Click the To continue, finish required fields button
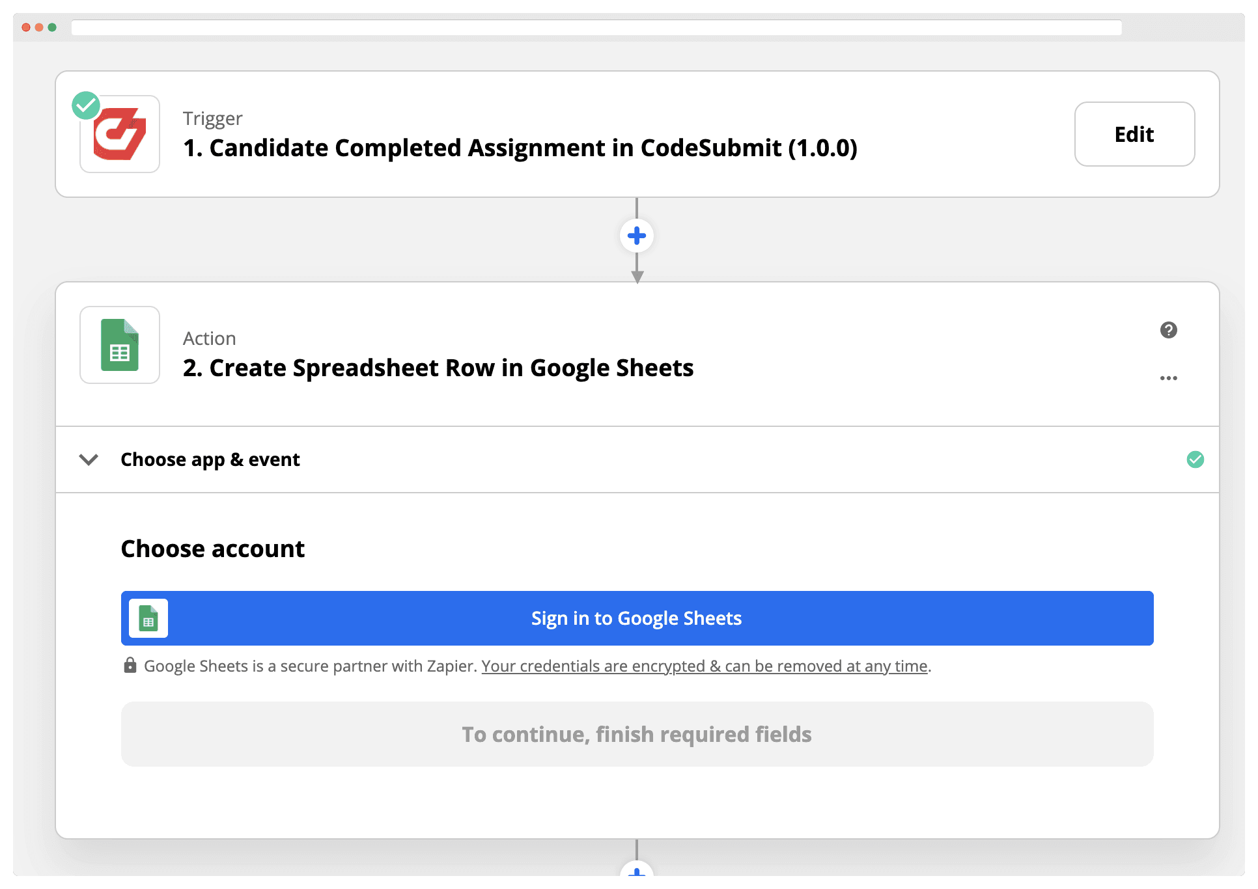 637,734
